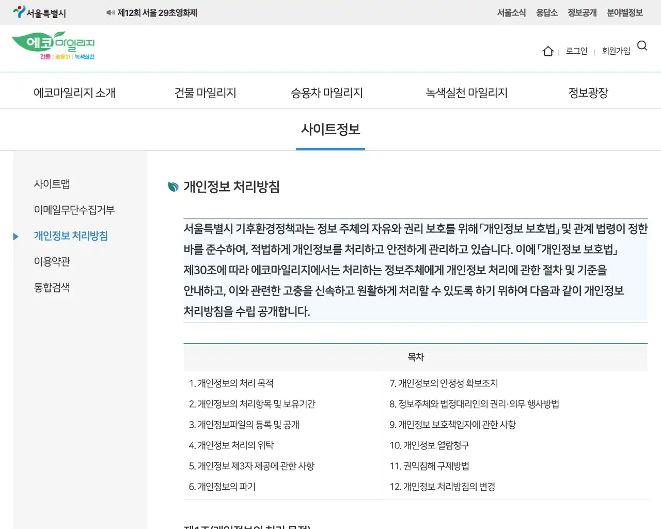Viewport: 661px width, 529px height.
Task: Click the speaker announcement icon
Action: (x=111, y=12)
